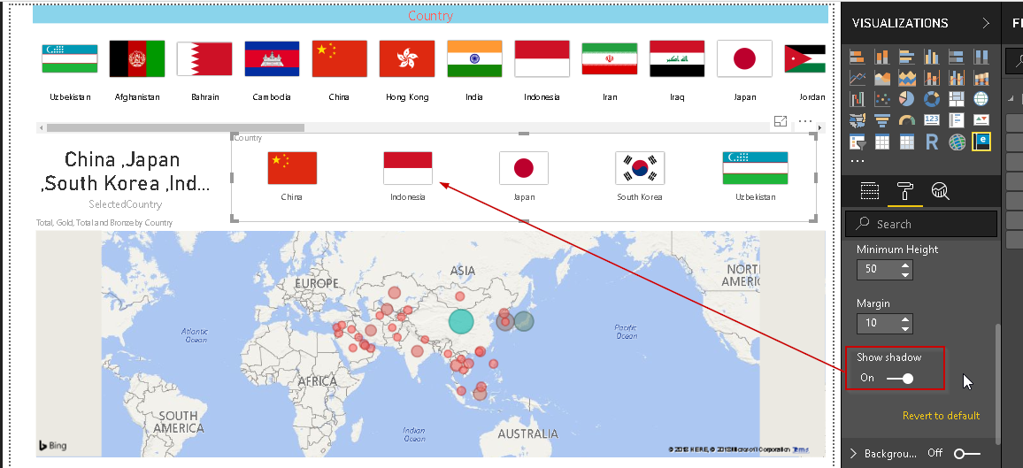Select the donut chart visualization
1023x468 pixels.
pos(931,99)
